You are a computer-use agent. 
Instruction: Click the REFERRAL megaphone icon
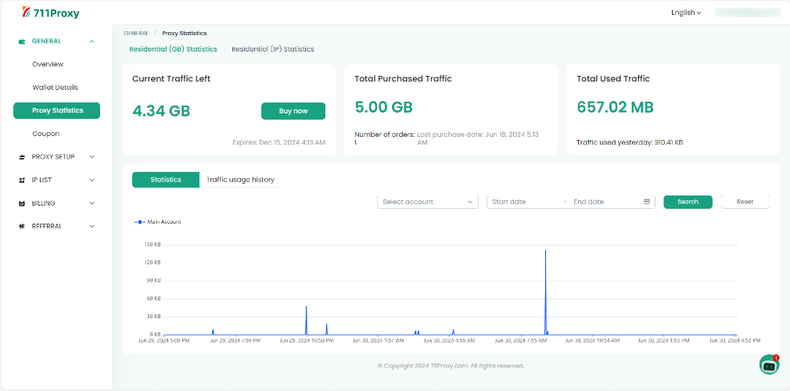coord(22,227)
